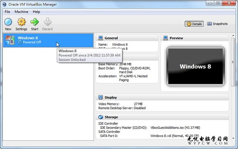Image resolution: width=238 pixels, height=149 pixels.
Task: Select the Windows 8 virtual machine entry
Action: coord(48,40)
